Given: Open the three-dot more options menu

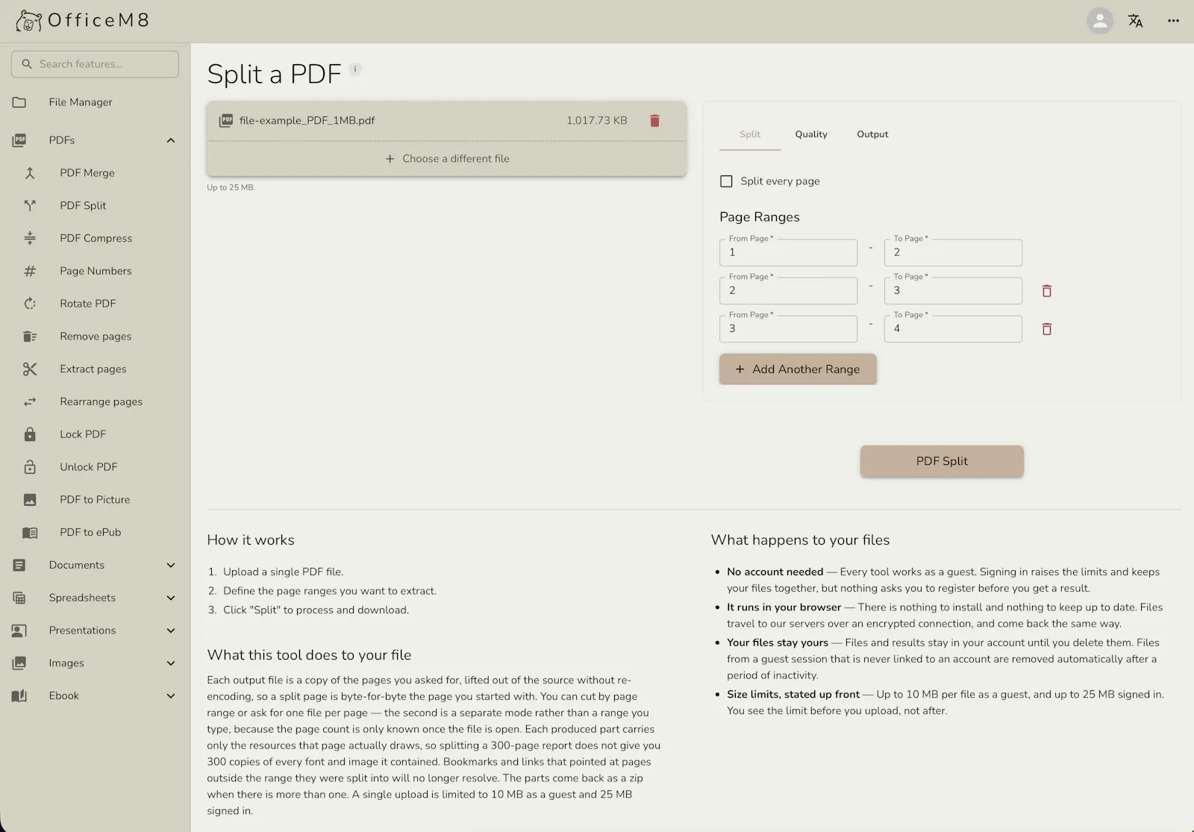Looking at the screenshot, I should [x=1173, y=21].
